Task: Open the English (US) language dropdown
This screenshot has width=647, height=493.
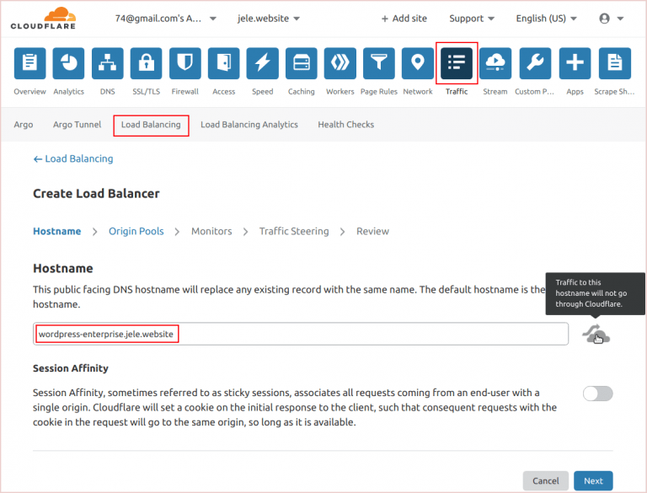Action: tap(546, 19)
